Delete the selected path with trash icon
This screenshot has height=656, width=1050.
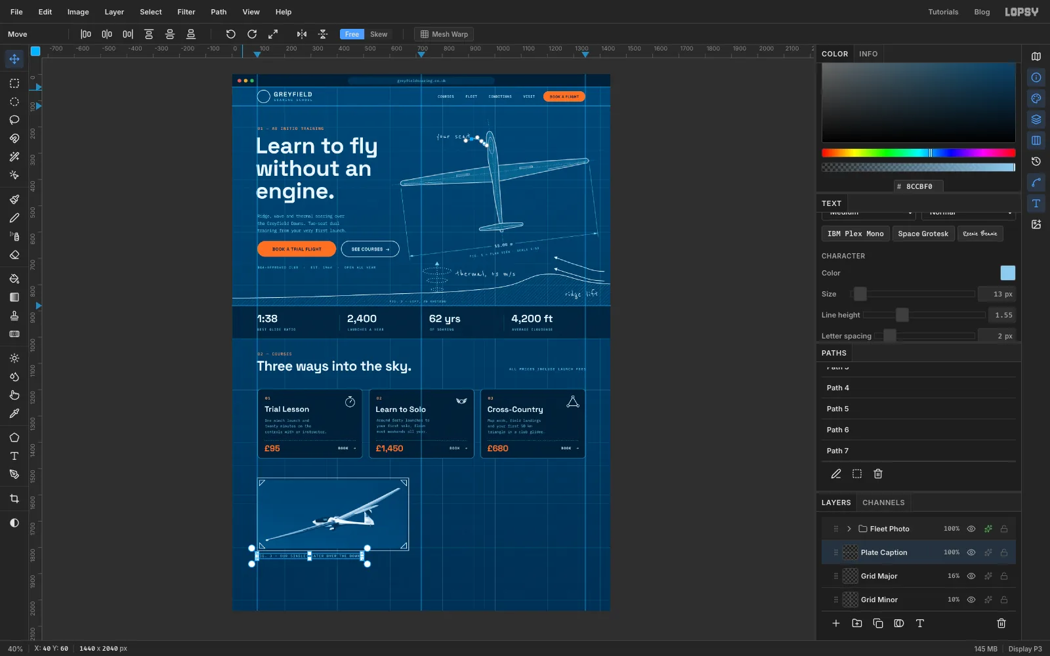(x=878, y=474)
